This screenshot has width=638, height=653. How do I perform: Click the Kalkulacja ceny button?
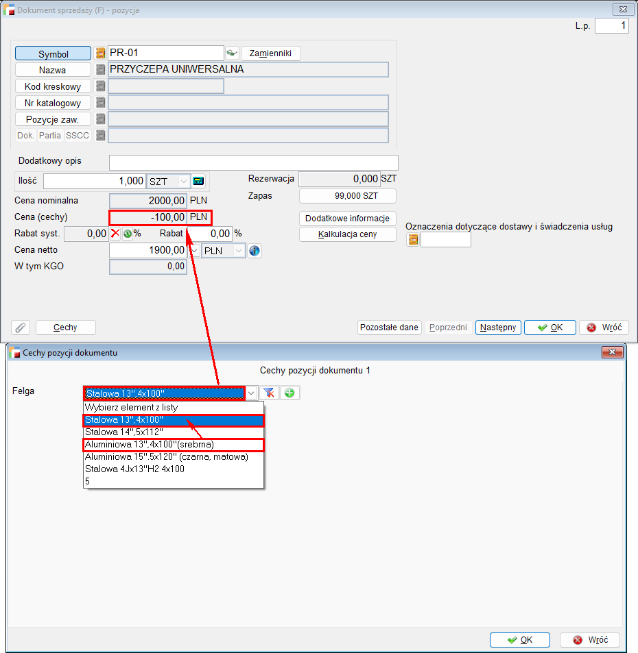tap(348, 234)
